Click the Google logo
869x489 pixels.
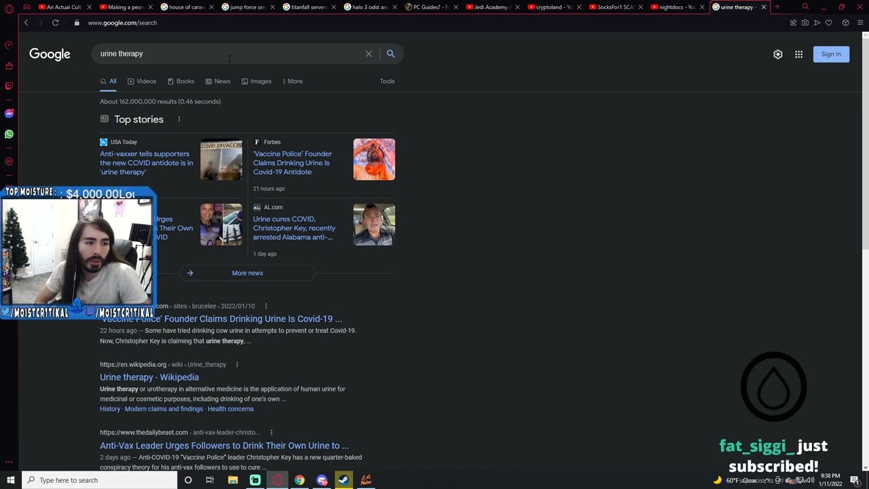click(x=50, y=54)
